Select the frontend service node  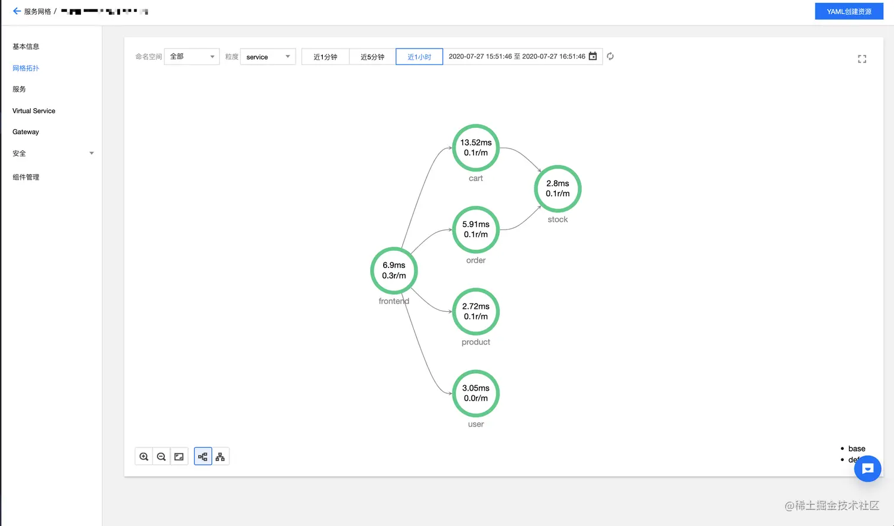394,270
